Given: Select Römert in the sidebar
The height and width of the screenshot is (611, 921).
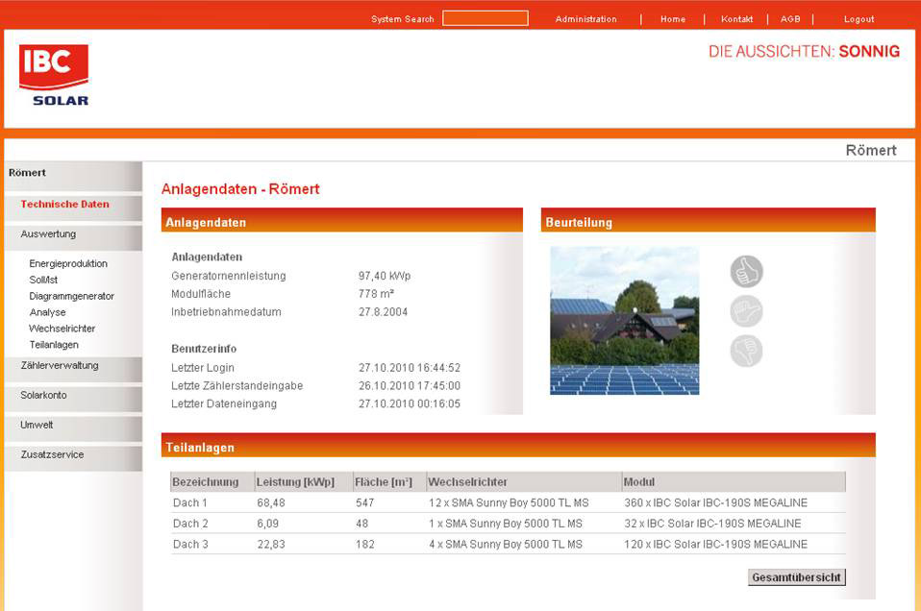Looking at the screenshot, I should pyautogui.click(x=73, y=176).
